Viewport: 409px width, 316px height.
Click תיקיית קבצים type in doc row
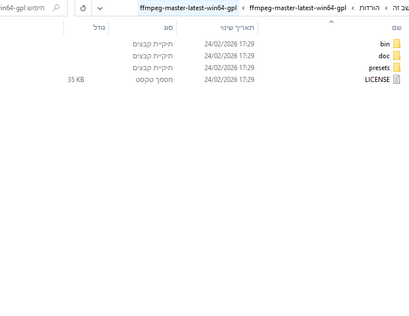point(153,56)
